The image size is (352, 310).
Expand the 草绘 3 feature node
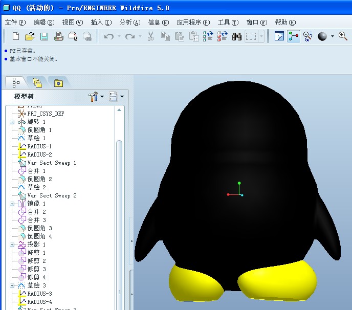coord(12,286)
